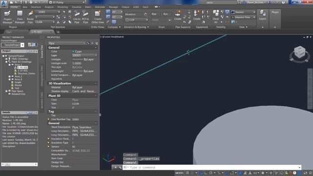Screen dimensions: 313x176
Task: Switch to the Modeling ribbon tab
Action: coord(63,7)
